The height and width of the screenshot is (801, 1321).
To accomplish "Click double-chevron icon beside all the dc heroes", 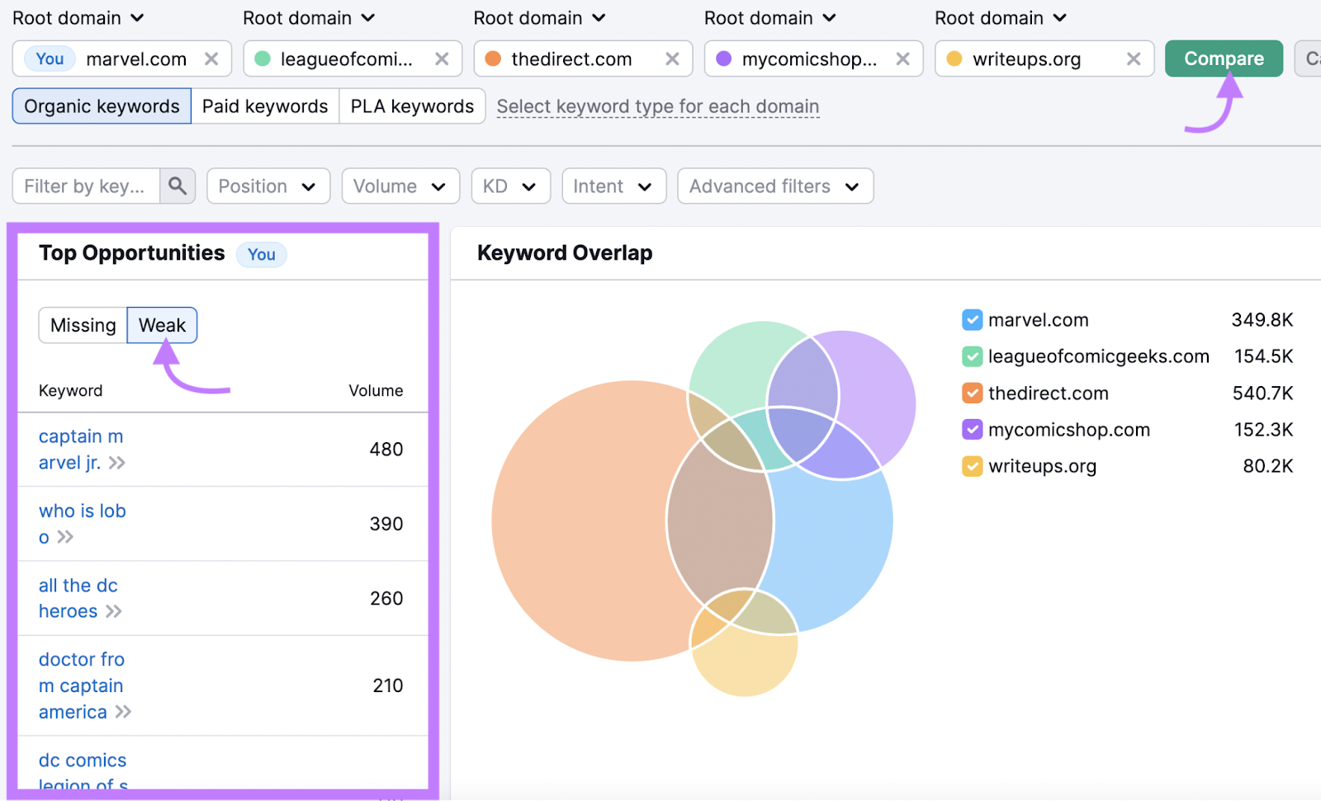I will pyautogui.click(x=114, y=611).
